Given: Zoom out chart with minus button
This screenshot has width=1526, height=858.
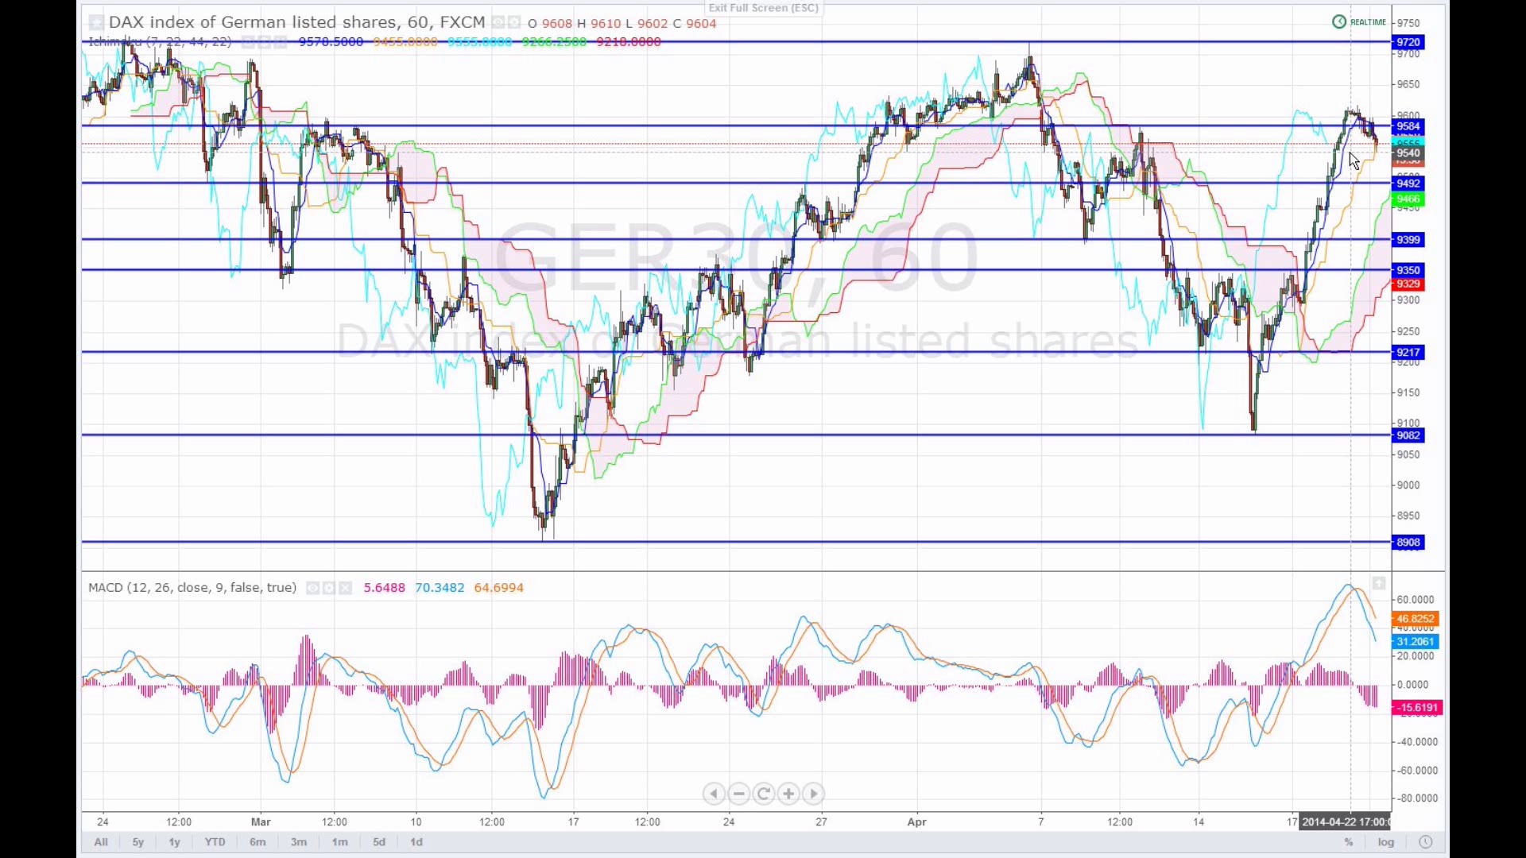Looking at the screenshot, I should point(738,794).
